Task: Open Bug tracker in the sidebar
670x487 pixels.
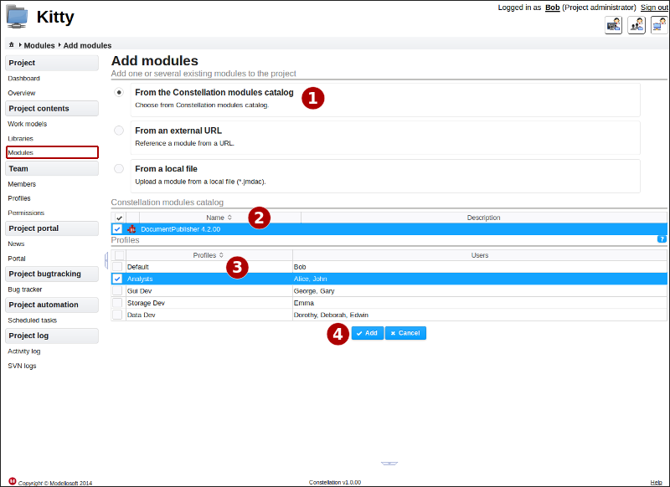Action: tap(25, 290)
